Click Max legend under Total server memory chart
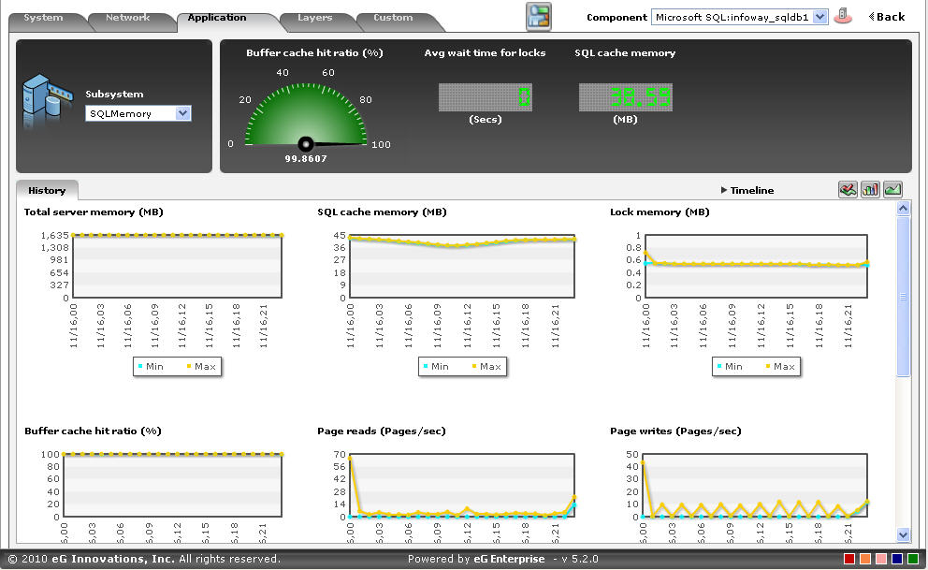928x570 pixels. pyautogui.click(x=201, y=366)
